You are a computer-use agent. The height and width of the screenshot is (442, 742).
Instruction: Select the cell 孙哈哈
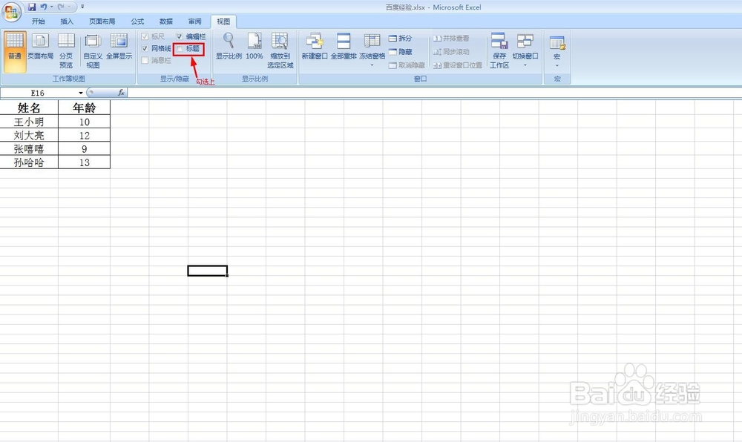(x=30, y=162)
